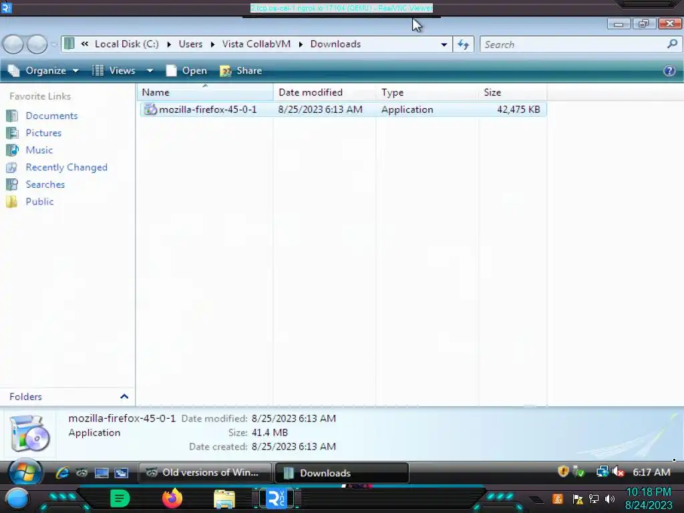Expand the Views dropdown arrow
This screenshot has width=684, height=513.
150,71
